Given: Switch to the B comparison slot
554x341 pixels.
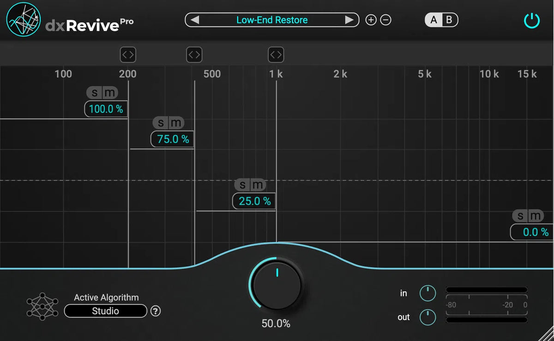Looking at the screenshot, I should 448,20.
